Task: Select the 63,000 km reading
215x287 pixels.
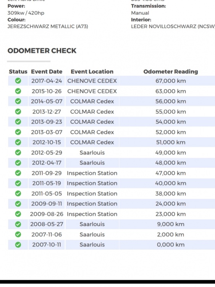Action: [x=171, y=91]
